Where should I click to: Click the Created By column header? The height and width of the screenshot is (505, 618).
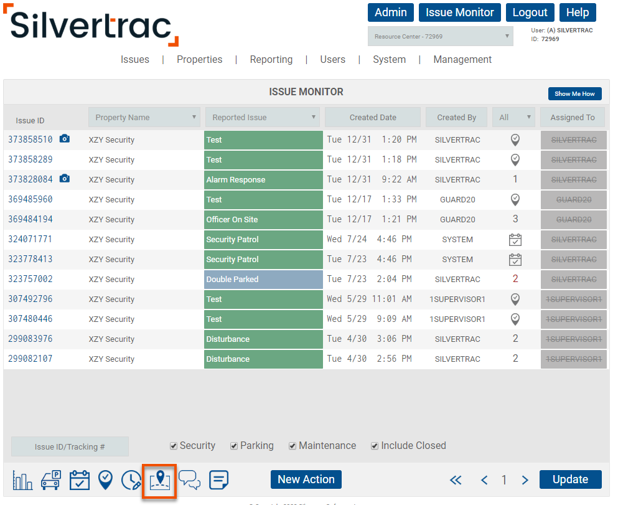[x=456, y=118]
